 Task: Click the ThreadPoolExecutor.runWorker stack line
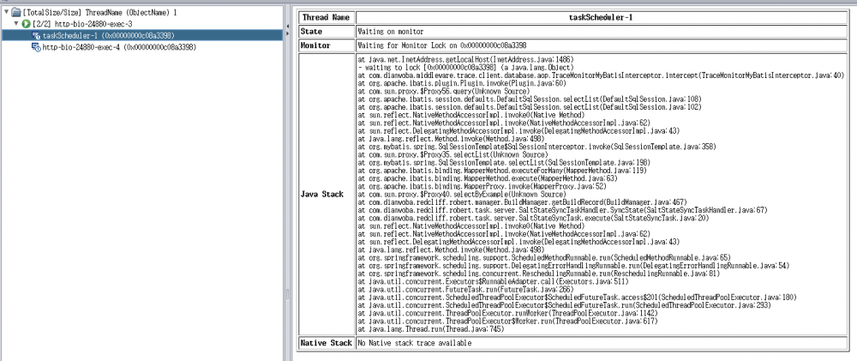click(x=508, y=314)
